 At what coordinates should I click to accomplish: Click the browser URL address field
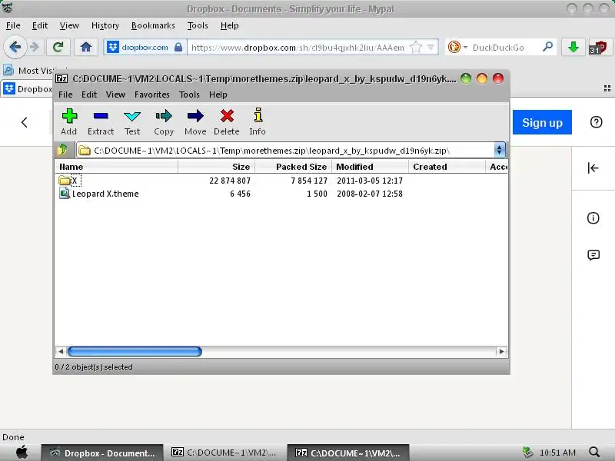coord(299,48)
